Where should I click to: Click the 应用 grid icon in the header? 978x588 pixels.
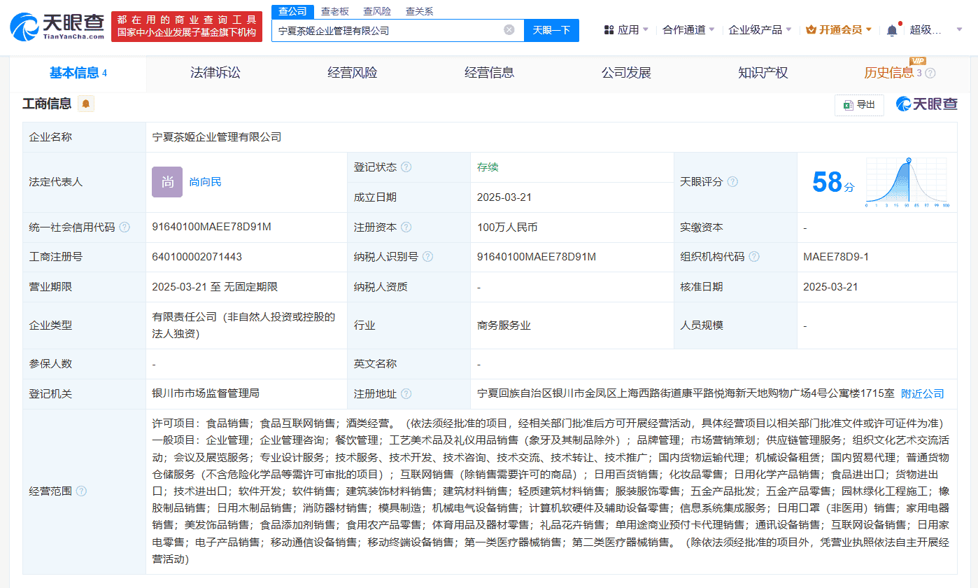pyautogui.click(x=610, y=30)
